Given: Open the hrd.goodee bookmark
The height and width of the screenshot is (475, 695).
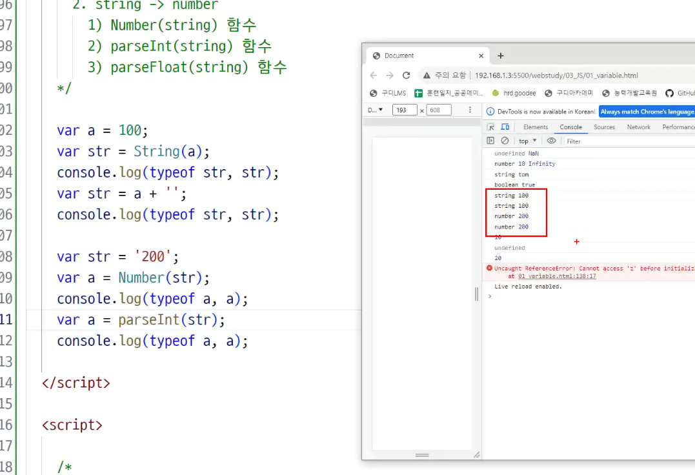Looking at the screenshot, I should [x=514, y=93].
